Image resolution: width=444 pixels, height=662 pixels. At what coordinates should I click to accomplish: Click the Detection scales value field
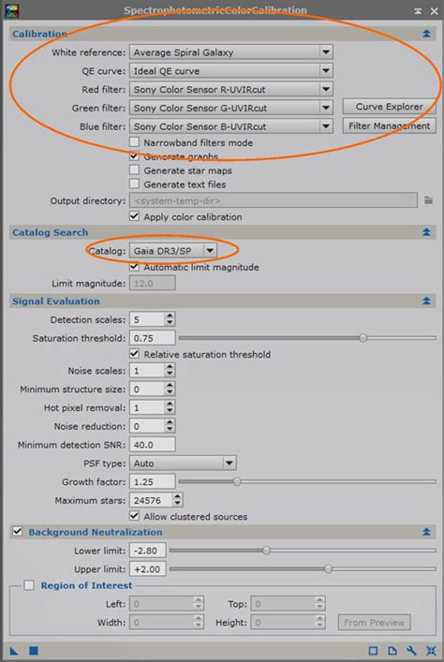(147, 319)
